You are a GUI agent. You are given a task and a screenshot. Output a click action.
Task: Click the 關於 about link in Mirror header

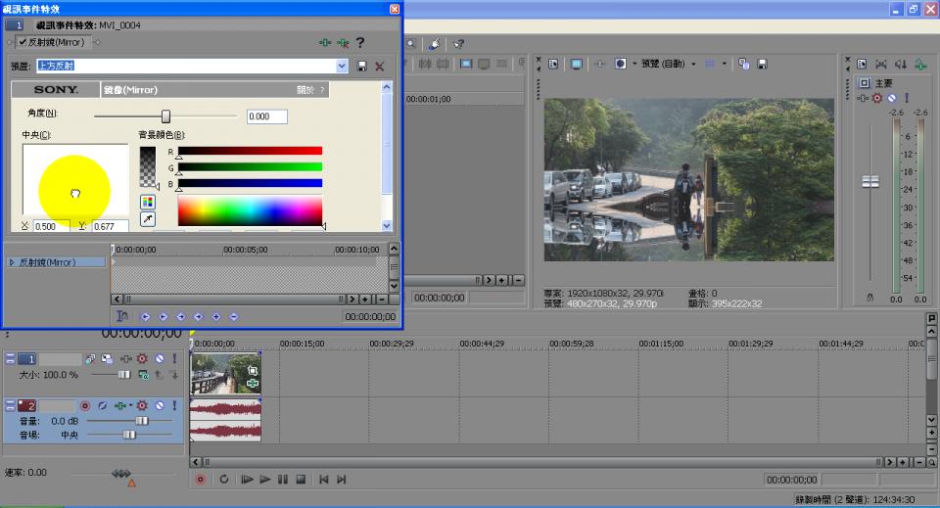(x=306, y=90)
